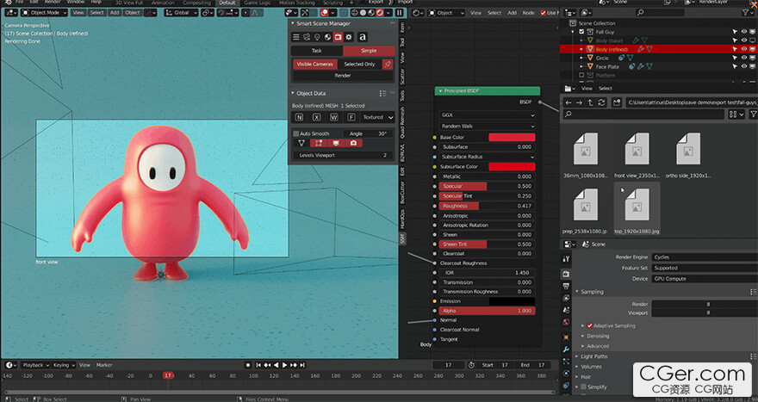
Task: Open the Device GPU Compute dropdown
Action: pos(705,279)
